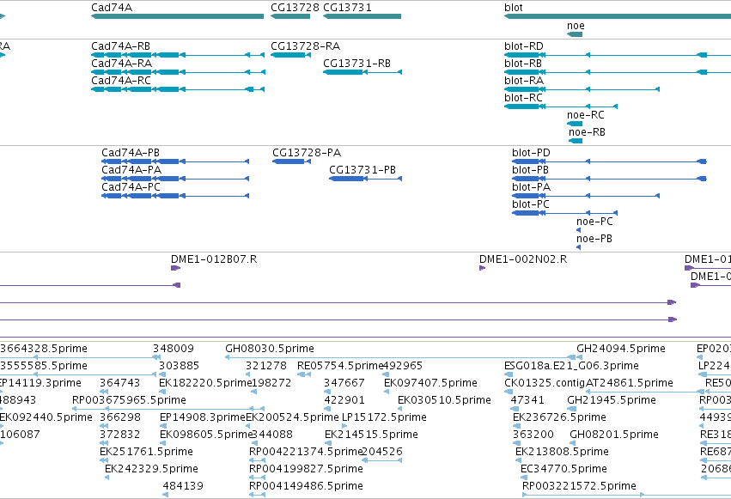Select clone end DME1-012B07.R

[214, 259]
